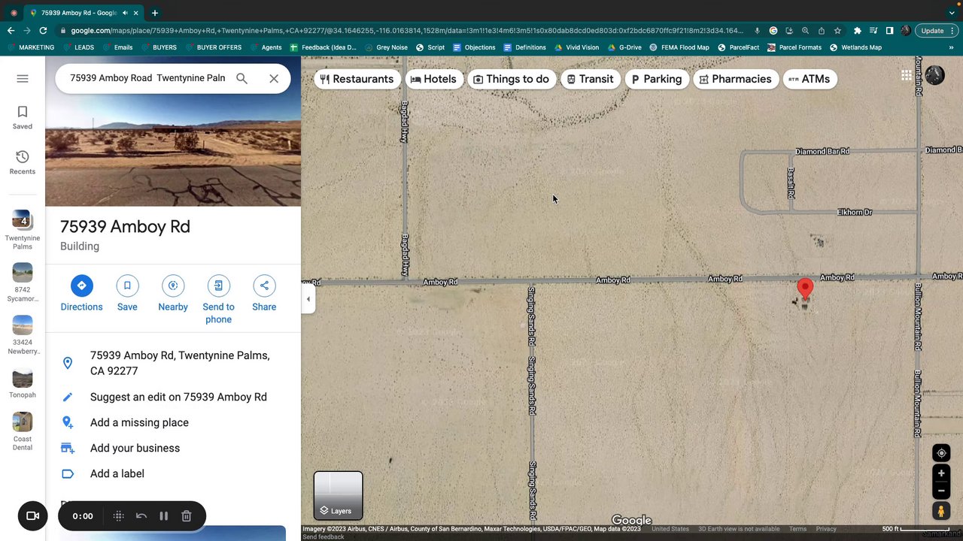Show Parking on the map
Viewport: 963px width, 541px height.
[x=657, y=79]
